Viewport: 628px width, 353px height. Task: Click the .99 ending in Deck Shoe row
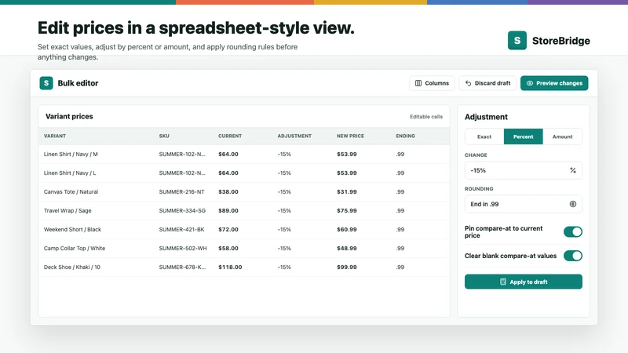point(400,267)
